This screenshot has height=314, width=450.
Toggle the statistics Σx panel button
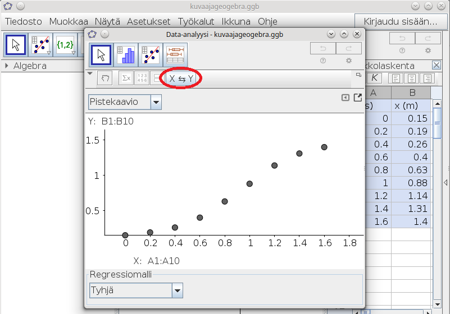[x=126, y=78]
